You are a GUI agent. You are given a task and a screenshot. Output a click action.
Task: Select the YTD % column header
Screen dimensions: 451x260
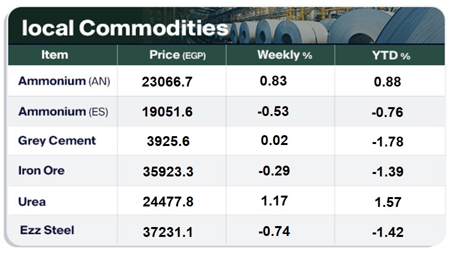point(391,56)
